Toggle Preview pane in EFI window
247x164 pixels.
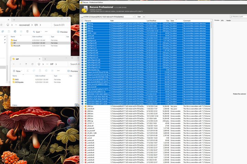click(62, 32)
